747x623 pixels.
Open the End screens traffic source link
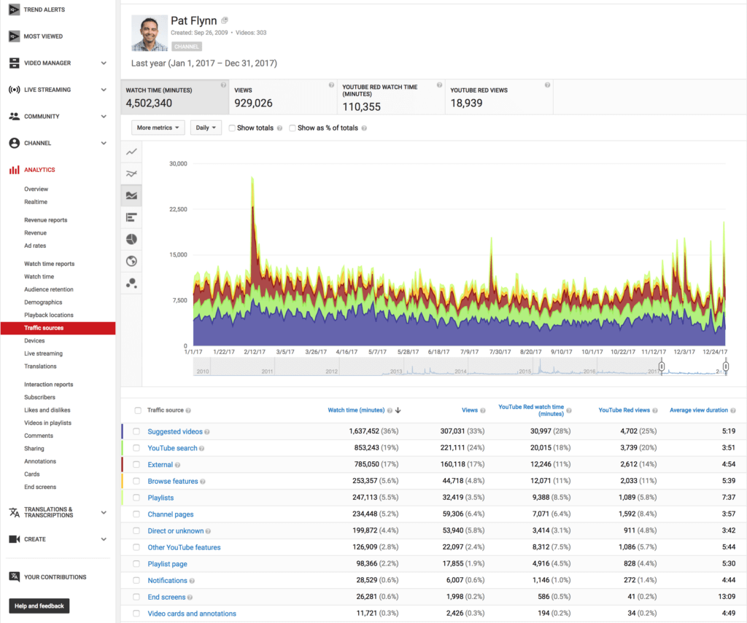166,597
